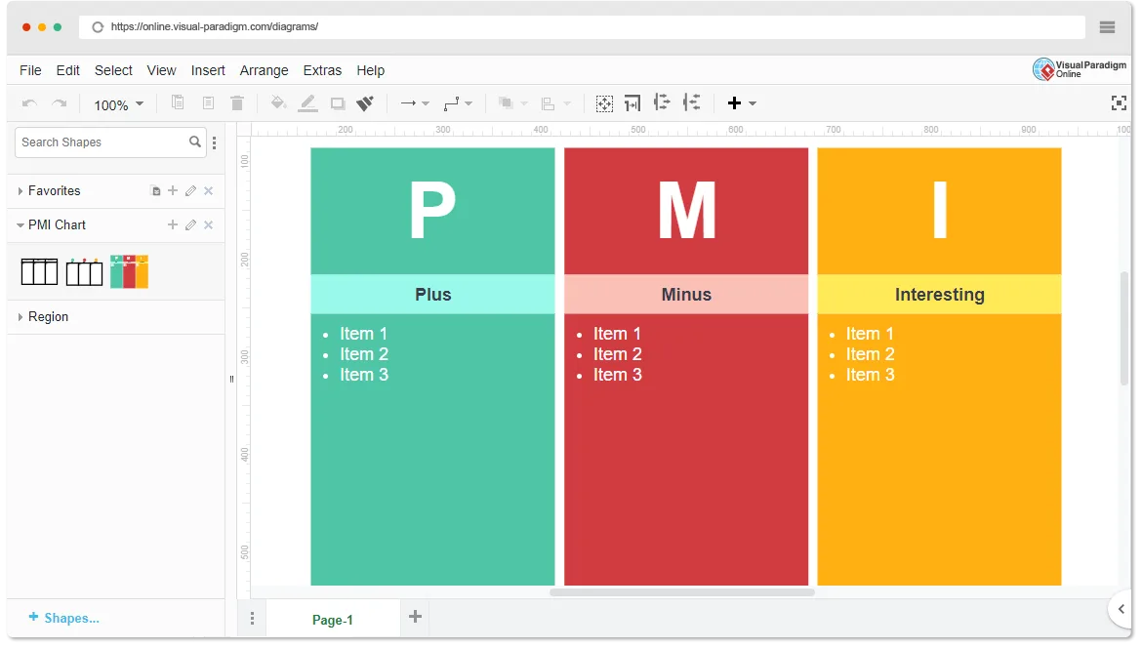1142x649 pixels.
Task: Click the browser reload icon
Action: pos(98,27)
